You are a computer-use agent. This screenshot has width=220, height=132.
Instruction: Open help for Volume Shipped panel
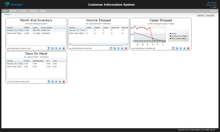click(111, 48)
